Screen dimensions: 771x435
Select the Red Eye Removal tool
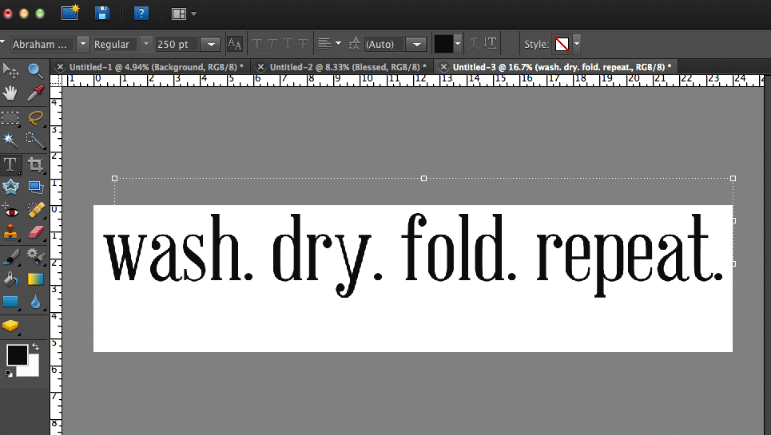click(10, 211)
